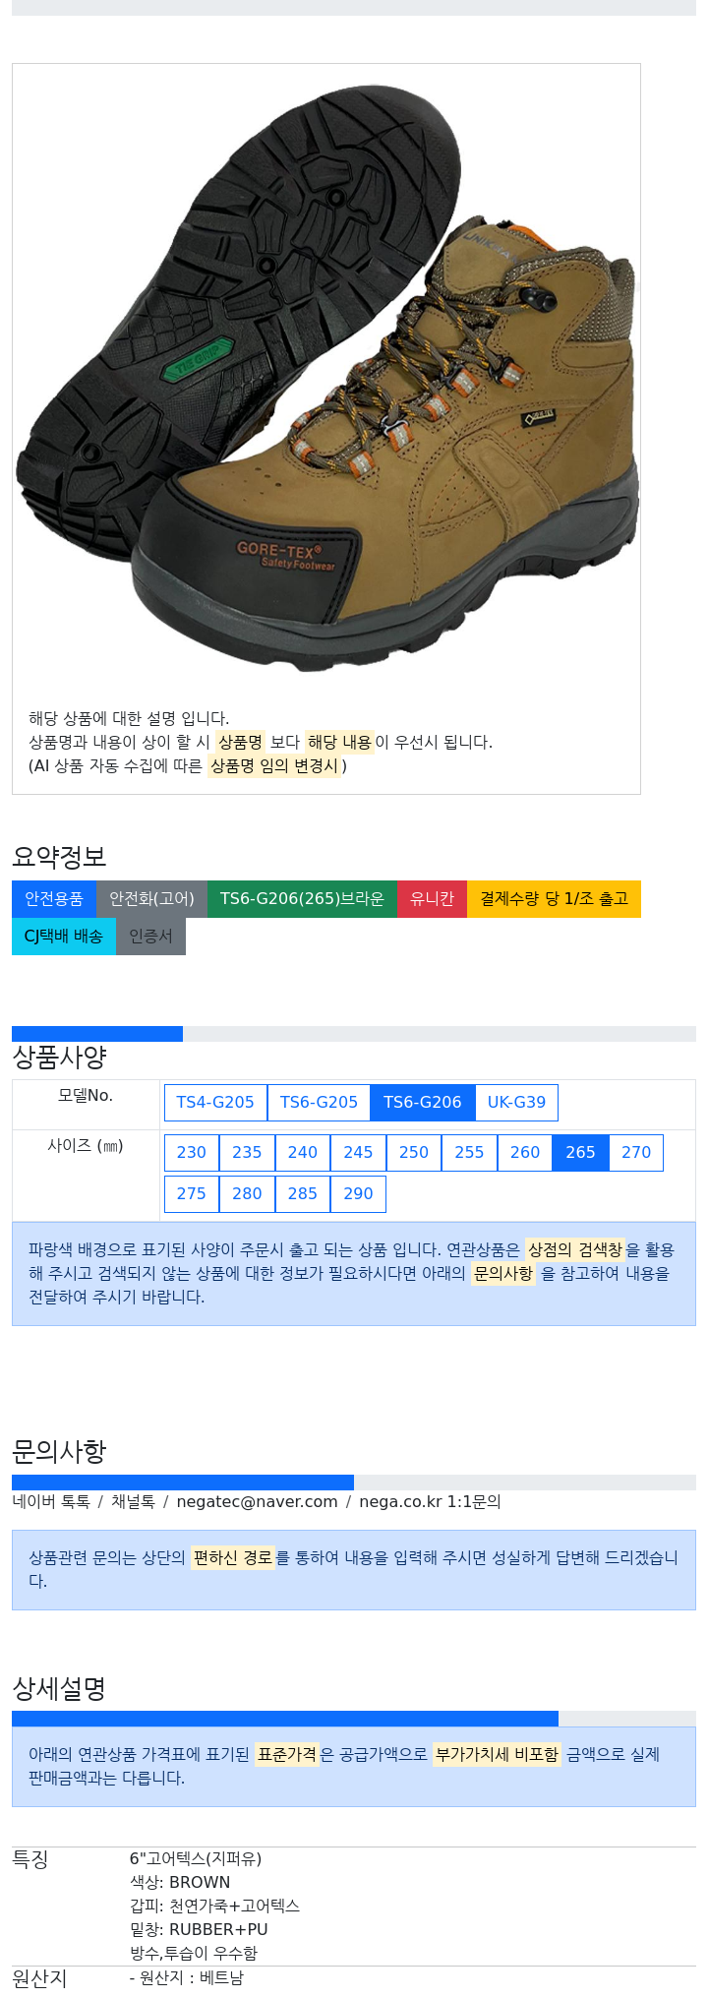Click the safety boot product image
The height and width of the screenshot is (1998, 708).
(x=326, y=380)
